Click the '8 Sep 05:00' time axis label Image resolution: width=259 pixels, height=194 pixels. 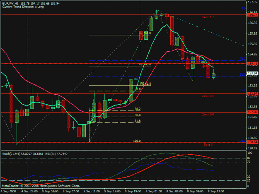point(174,192)
